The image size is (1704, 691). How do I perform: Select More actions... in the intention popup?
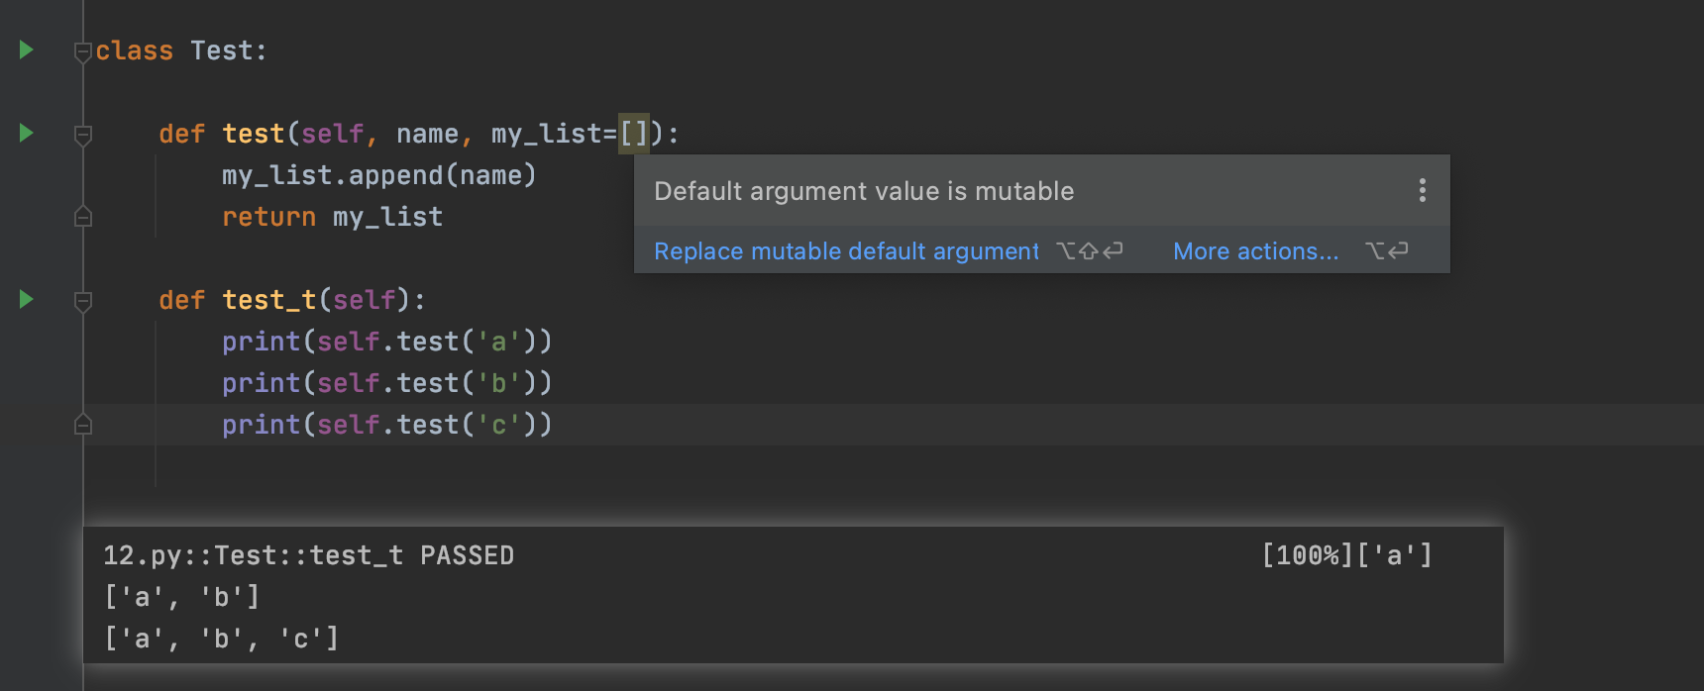click(x=1254, y=250)
